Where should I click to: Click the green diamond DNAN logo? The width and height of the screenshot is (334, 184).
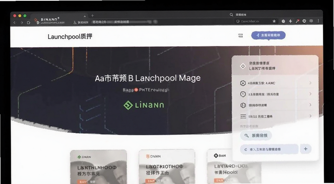pyautogui.click(x=79, y=157)
